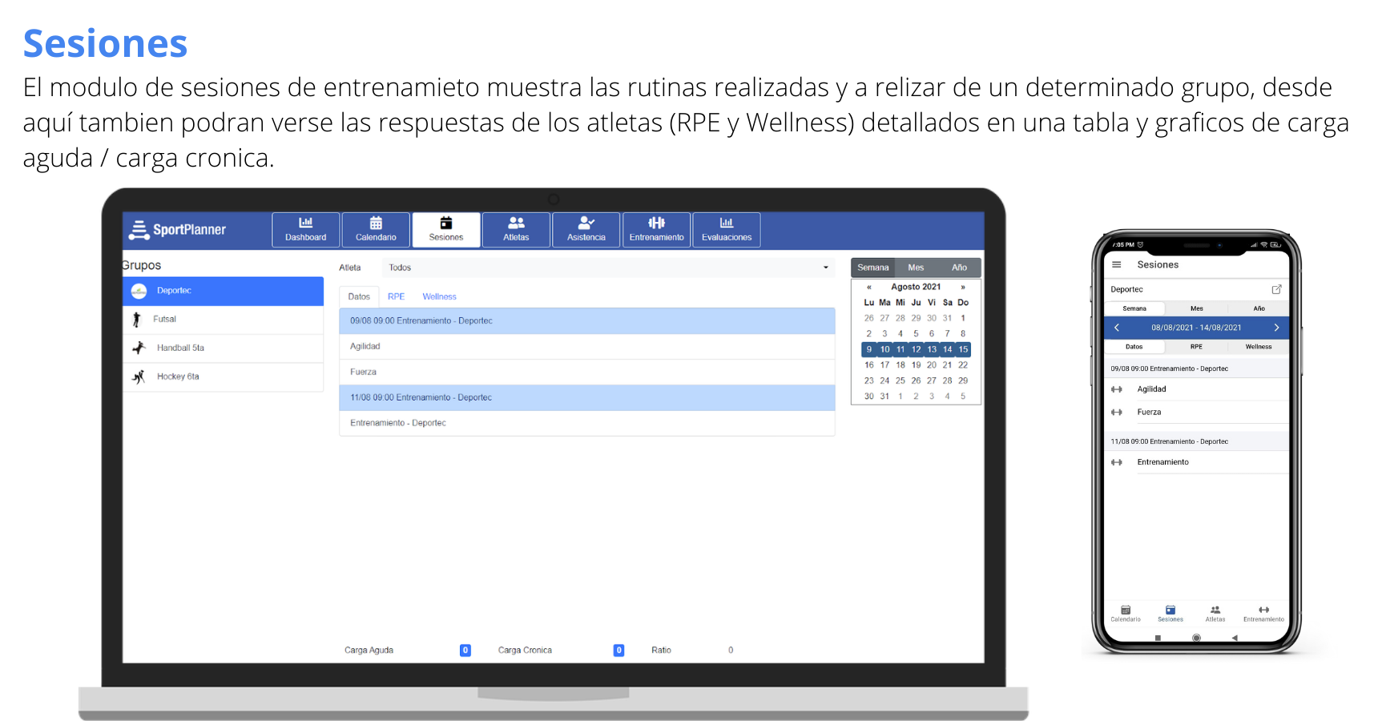
Task: Go to the next month in the Agosto 2021 calendar
Action: click(963, 287)
